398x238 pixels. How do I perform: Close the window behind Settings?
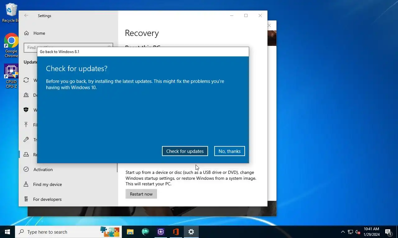pos(270,25)
